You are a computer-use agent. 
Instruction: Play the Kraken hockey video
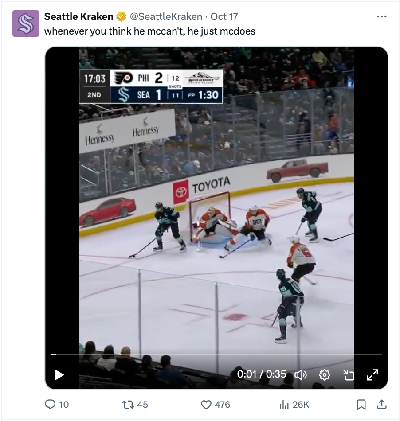(x=59, y=375)
